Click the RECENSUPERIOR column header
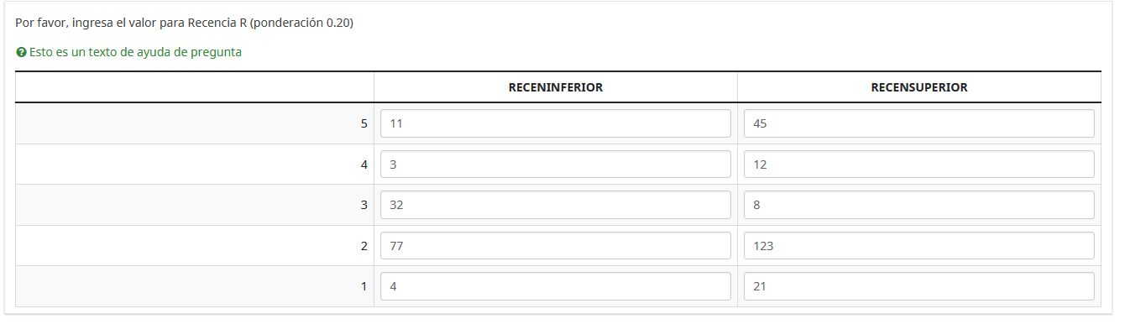The height and width of the screenshot is (324, 1125). pyautogui.click(x=919, y=87)
